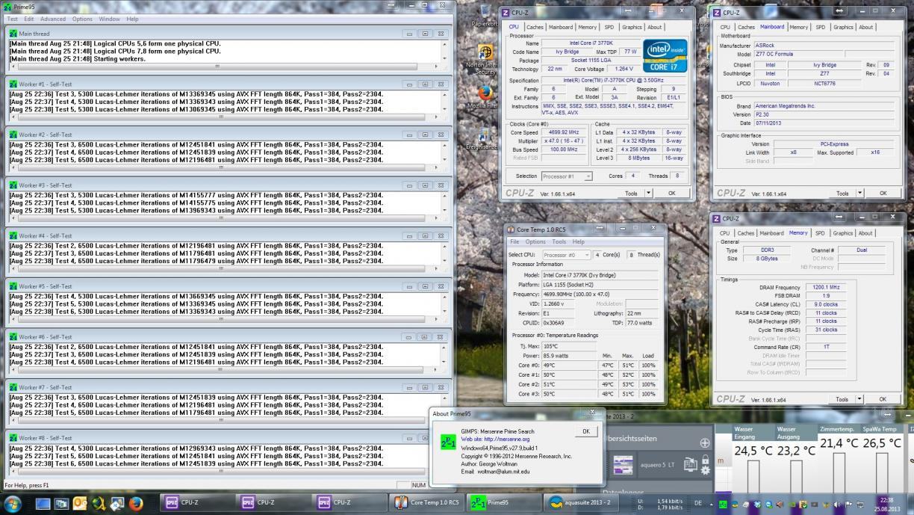Screen dimensions: 914x515
Task: Click the gear icon next to aquaero 5 LT
Action: [x=705, y=471]
